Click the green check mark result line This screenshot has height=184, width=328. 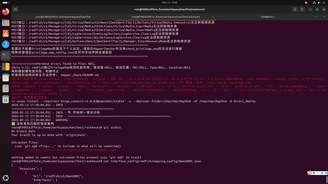pyautogui.click(x=32, y=124)
